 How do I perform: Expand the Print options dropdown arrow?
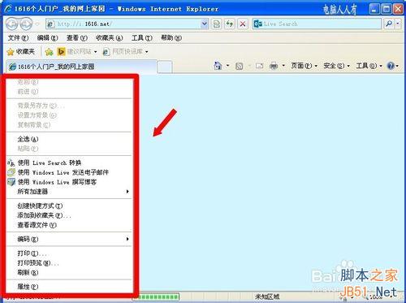coord(283,66)
